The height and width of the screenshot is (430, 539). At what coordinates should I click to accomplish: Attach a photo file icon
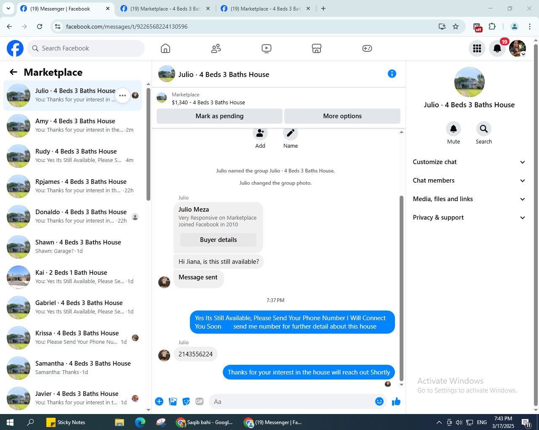(x=173, y=401)
